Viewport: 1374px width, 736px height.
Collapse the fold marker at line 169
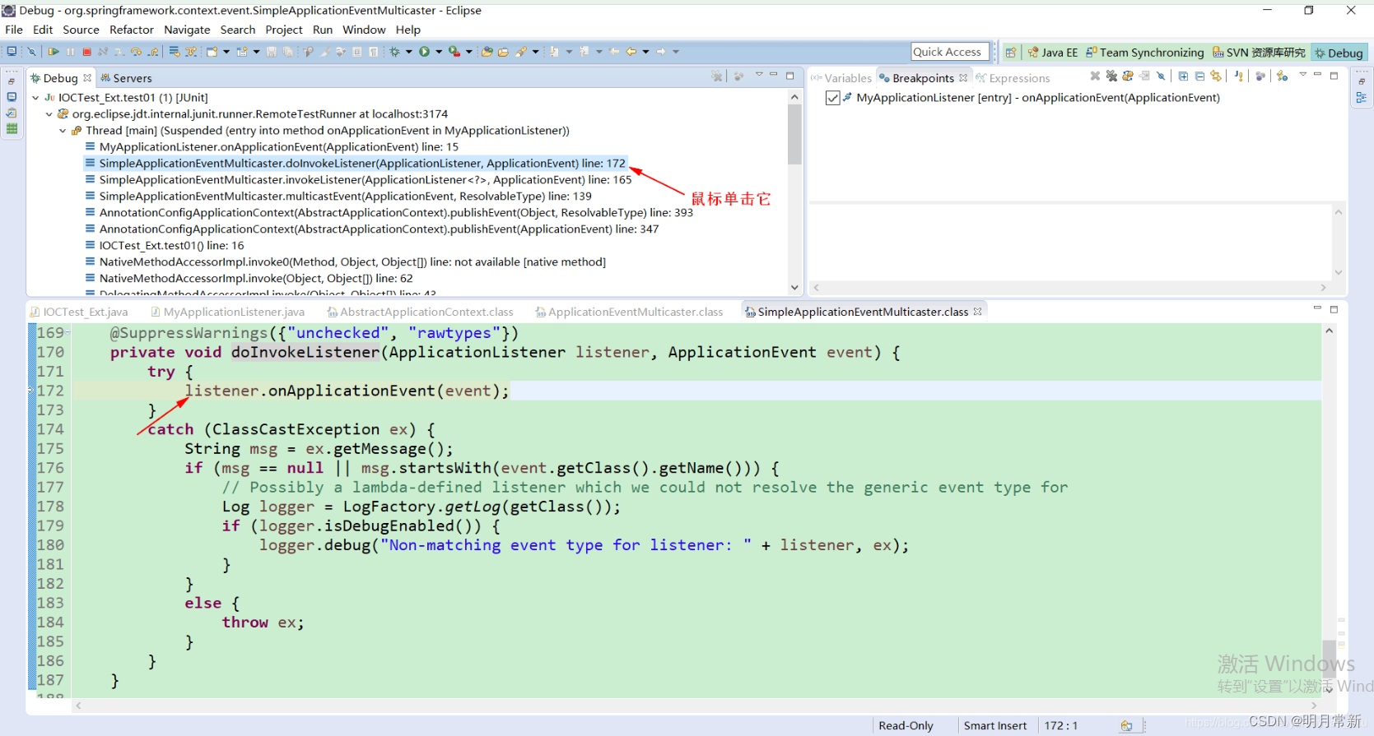click(x=68, y=333)
